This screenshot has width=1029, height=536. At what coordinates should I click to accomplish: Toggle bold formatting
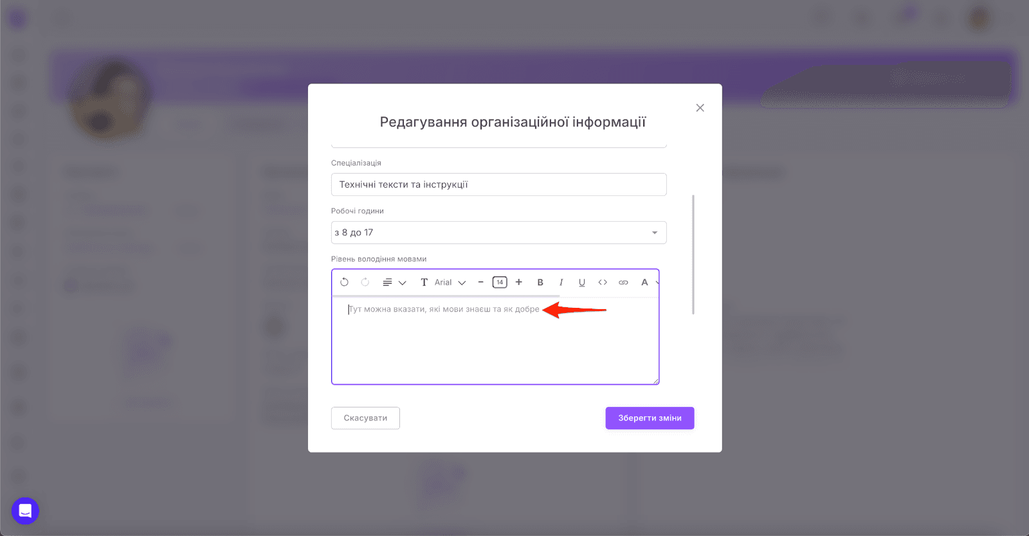[x=540, y=282]
